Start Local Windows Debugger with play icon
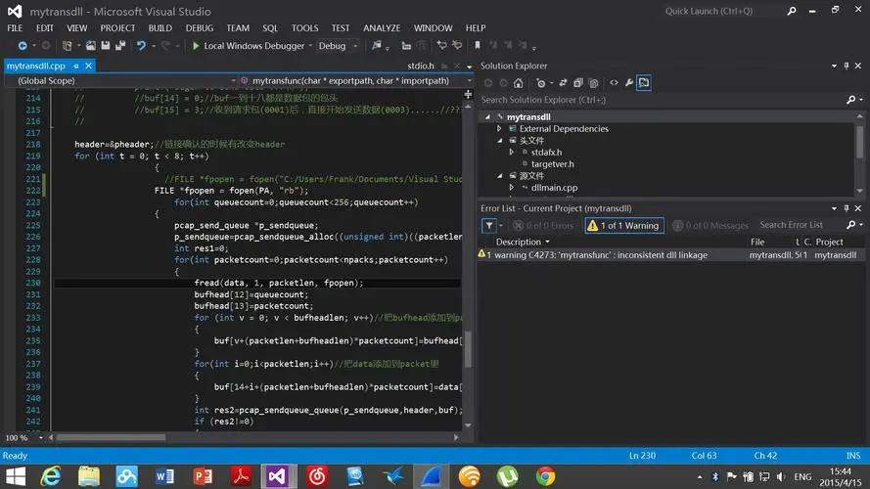 196,46
